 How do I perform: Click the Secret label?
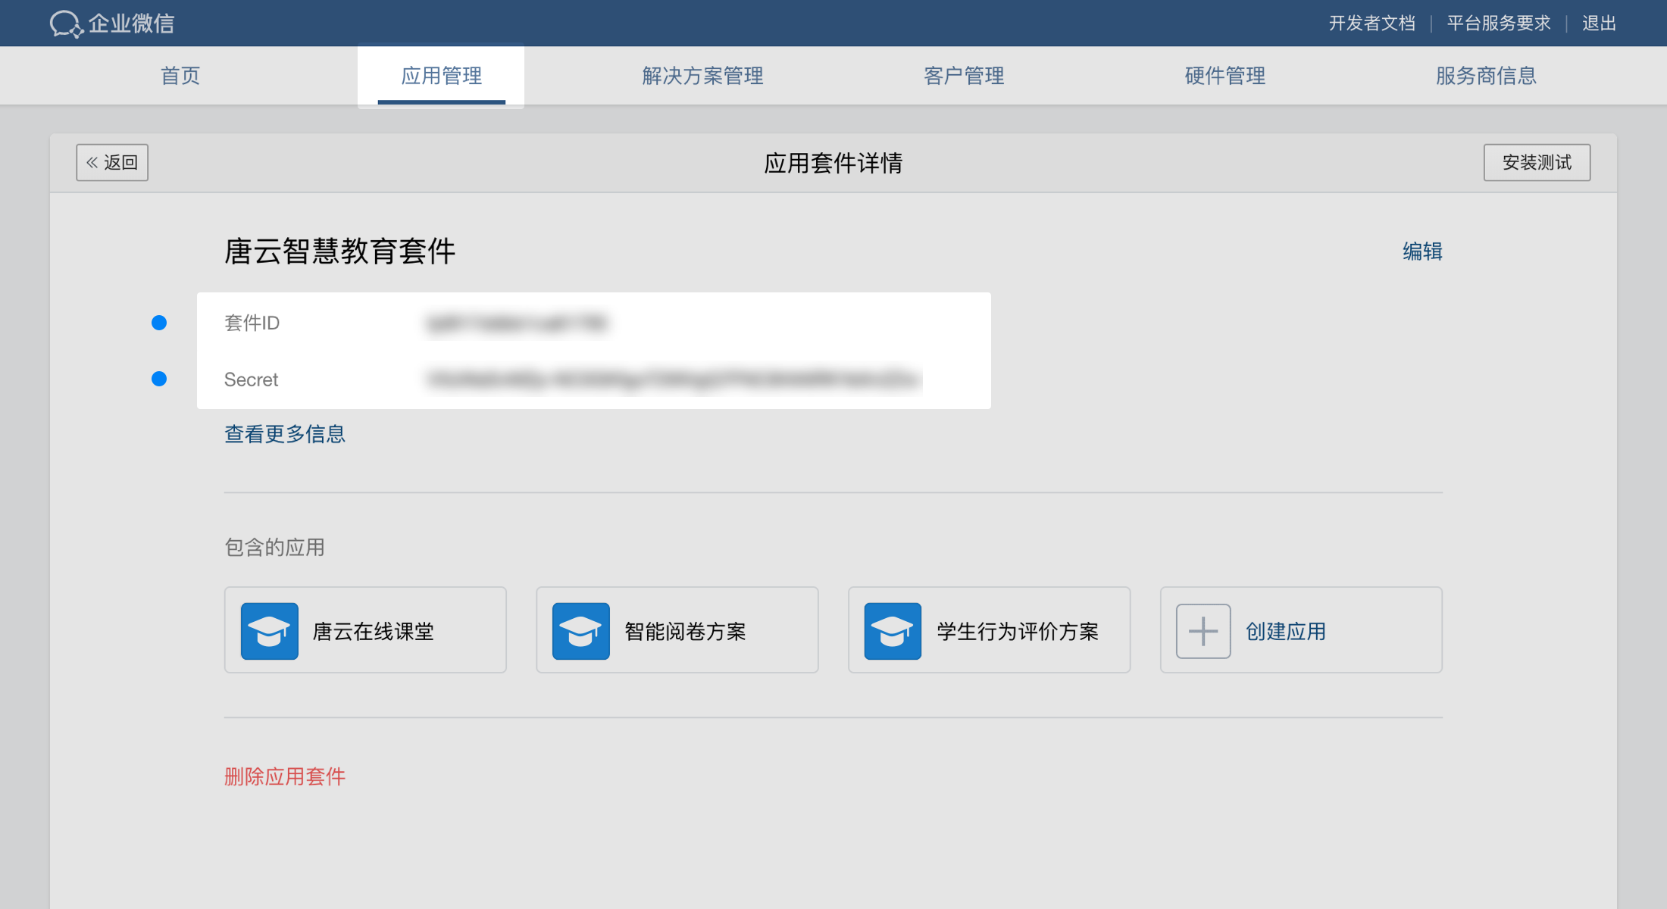[x=251, y=380]
